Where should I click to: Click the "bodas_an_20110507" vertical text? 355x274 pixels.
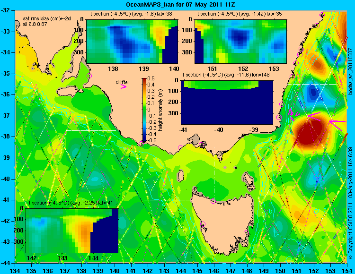pyautogui.click(x=350, y=71)
